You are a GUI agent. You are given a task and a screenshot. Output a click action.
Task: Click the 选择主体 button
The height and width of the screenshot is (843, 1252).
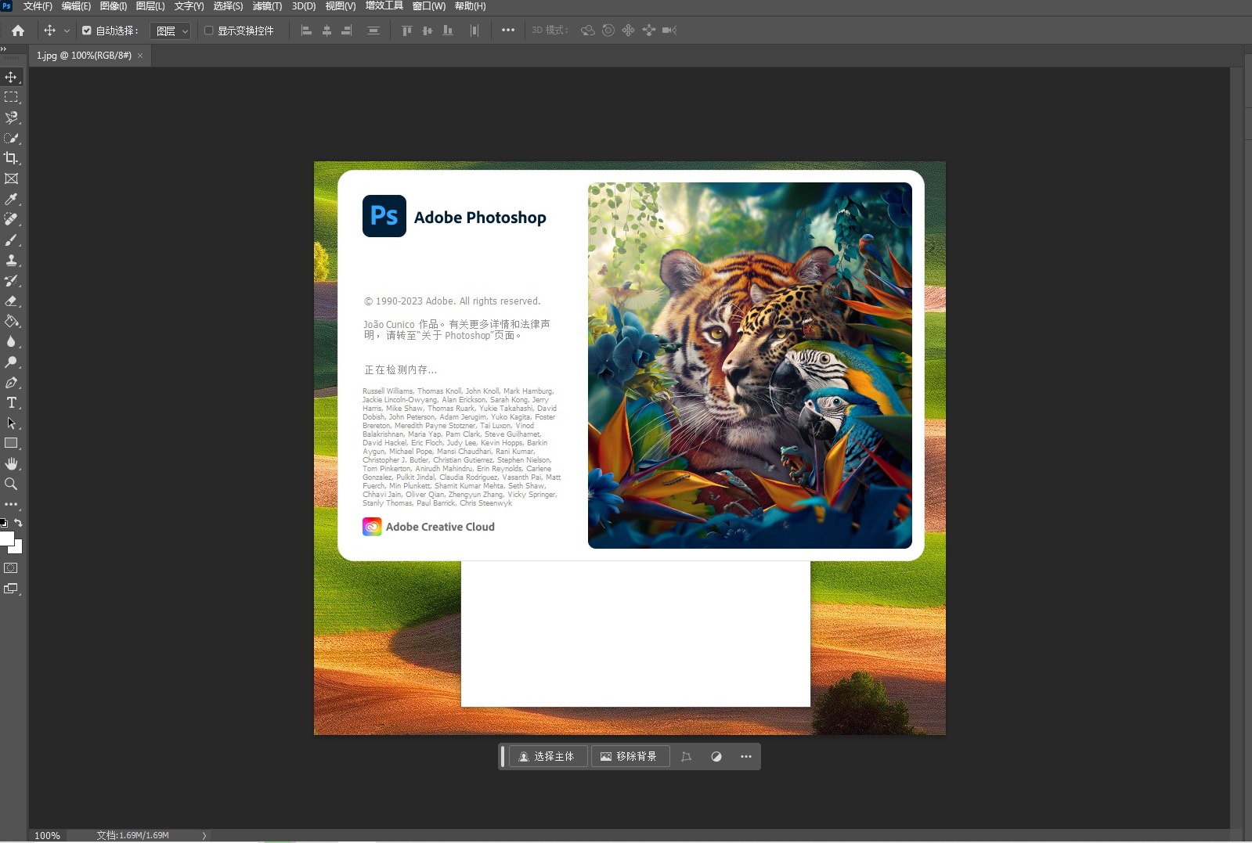[547, 756]
